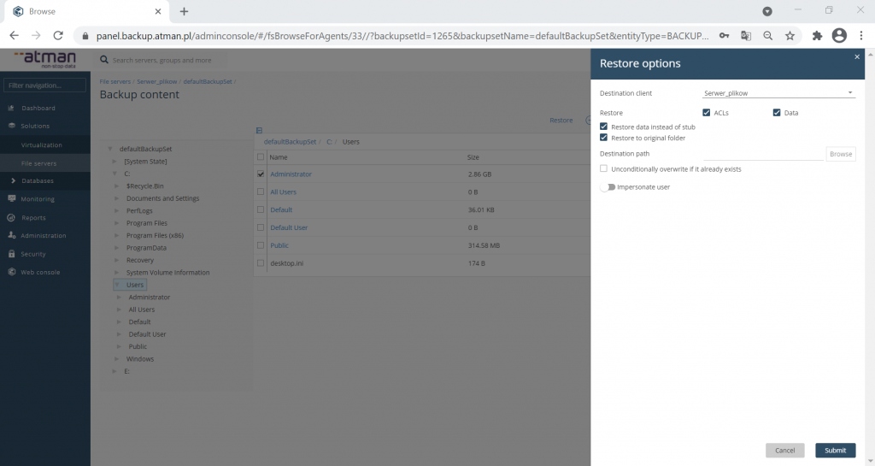Click the Destination path input field
The width and height of the screenshot is (875, 466).
pos(762,154)
